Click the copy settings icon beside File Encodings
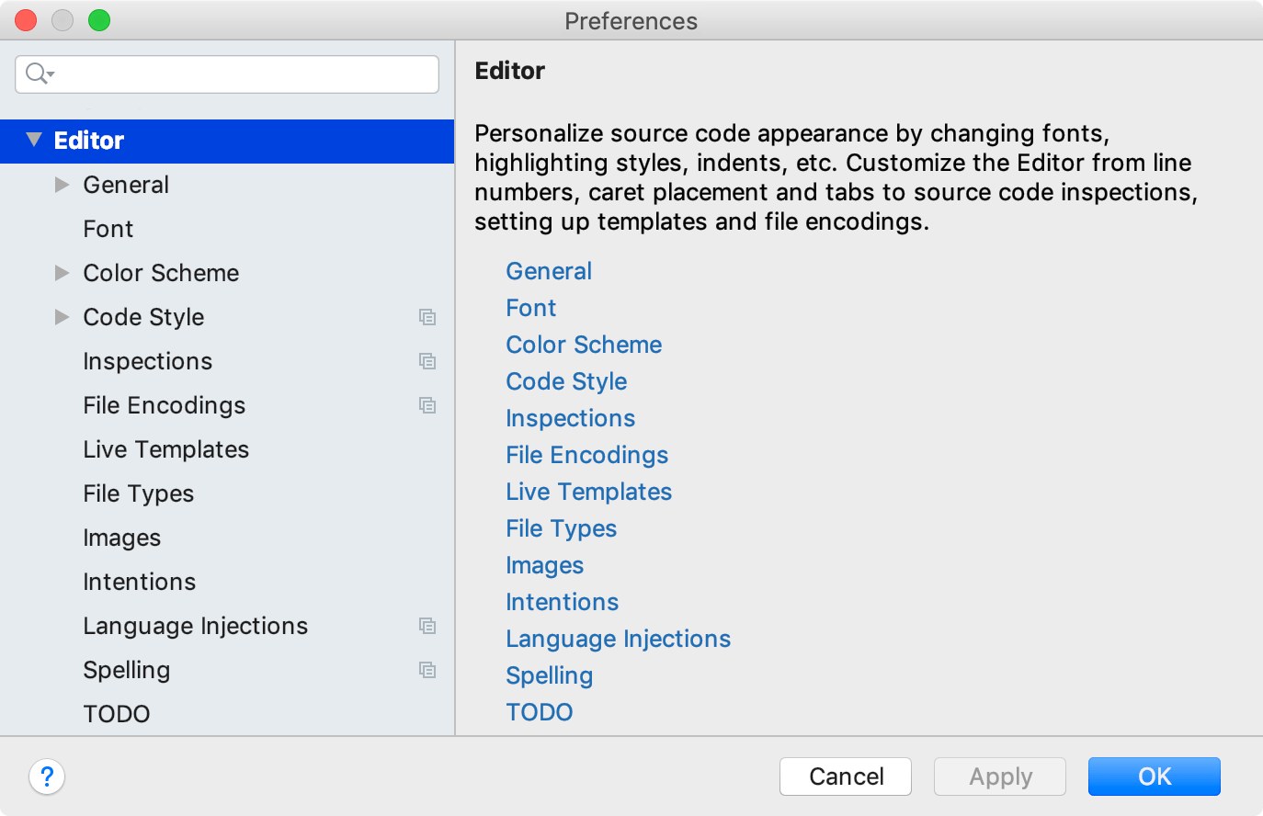Viewport: 1263px width, 816px height. click(x=427, y=405)
